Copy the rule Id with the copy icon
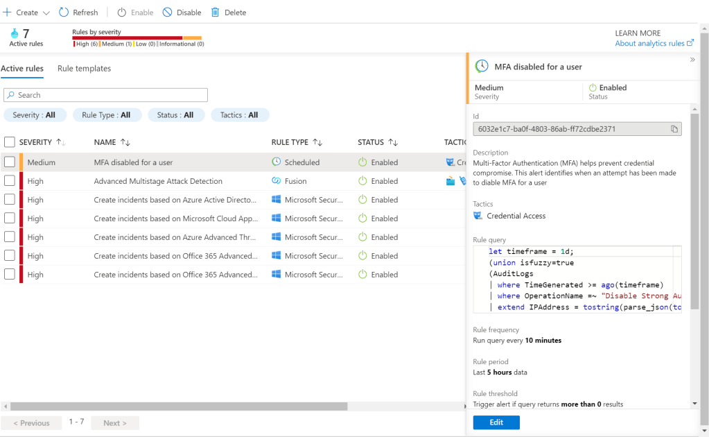709x437 pixels. [674, 129]
